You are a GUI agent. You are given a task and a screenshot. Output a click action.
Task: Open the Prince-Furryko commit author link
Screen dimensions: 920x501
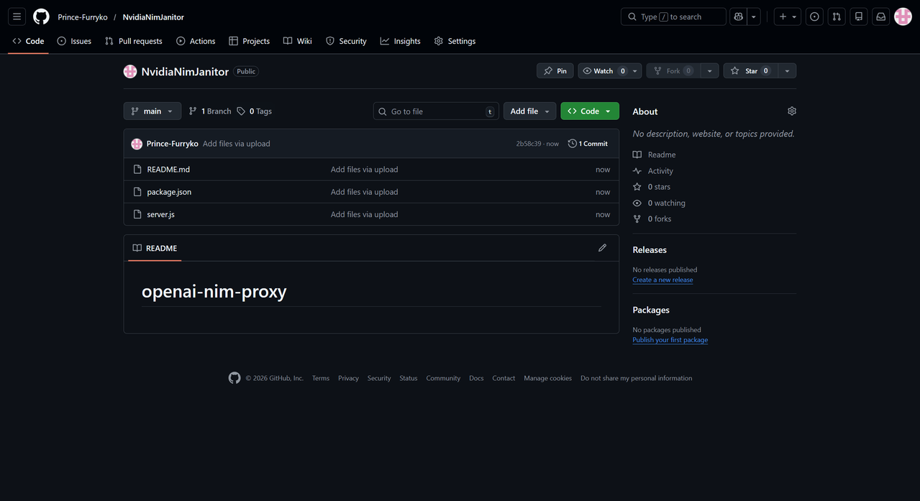click(173, 144)
